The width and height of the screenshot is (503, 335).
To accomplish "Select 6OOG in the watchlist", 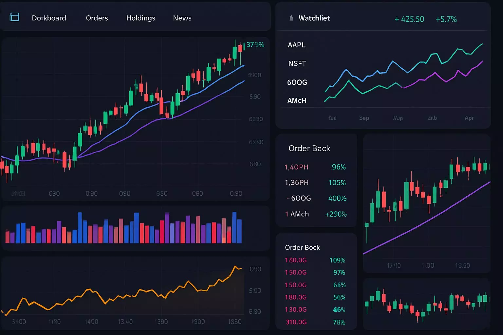I will click(297, 82).
